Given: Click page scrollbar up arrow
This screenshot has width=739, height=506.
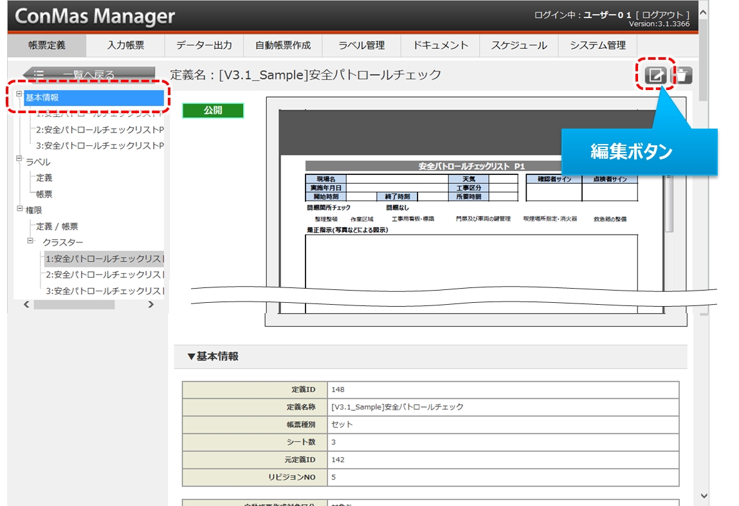Looking at the screenshot, I should [703, 14].
